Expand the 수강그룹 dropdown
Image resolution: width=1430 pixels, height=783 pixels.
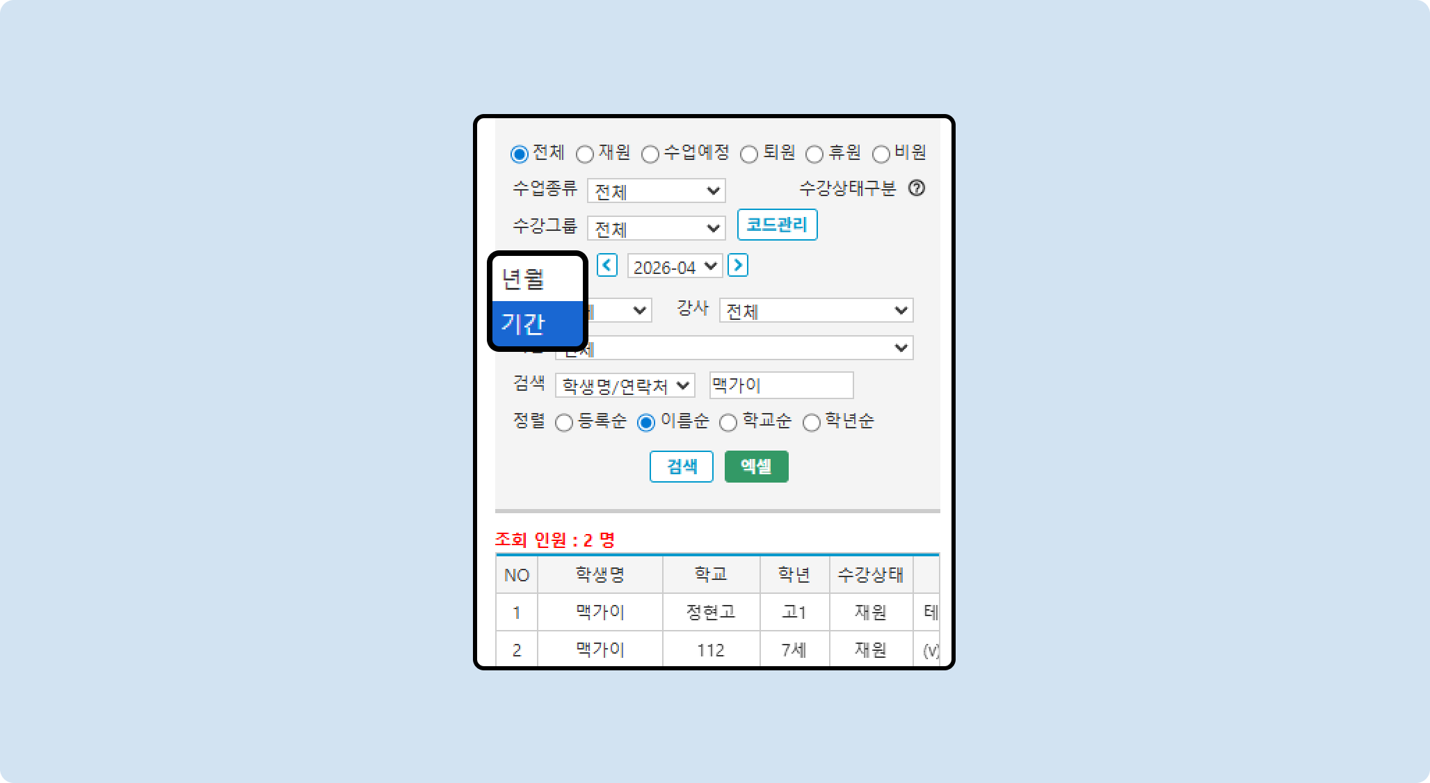656,229
